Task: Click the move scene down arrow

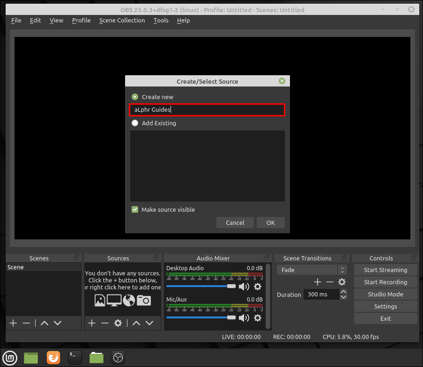Action: (58, 323)
